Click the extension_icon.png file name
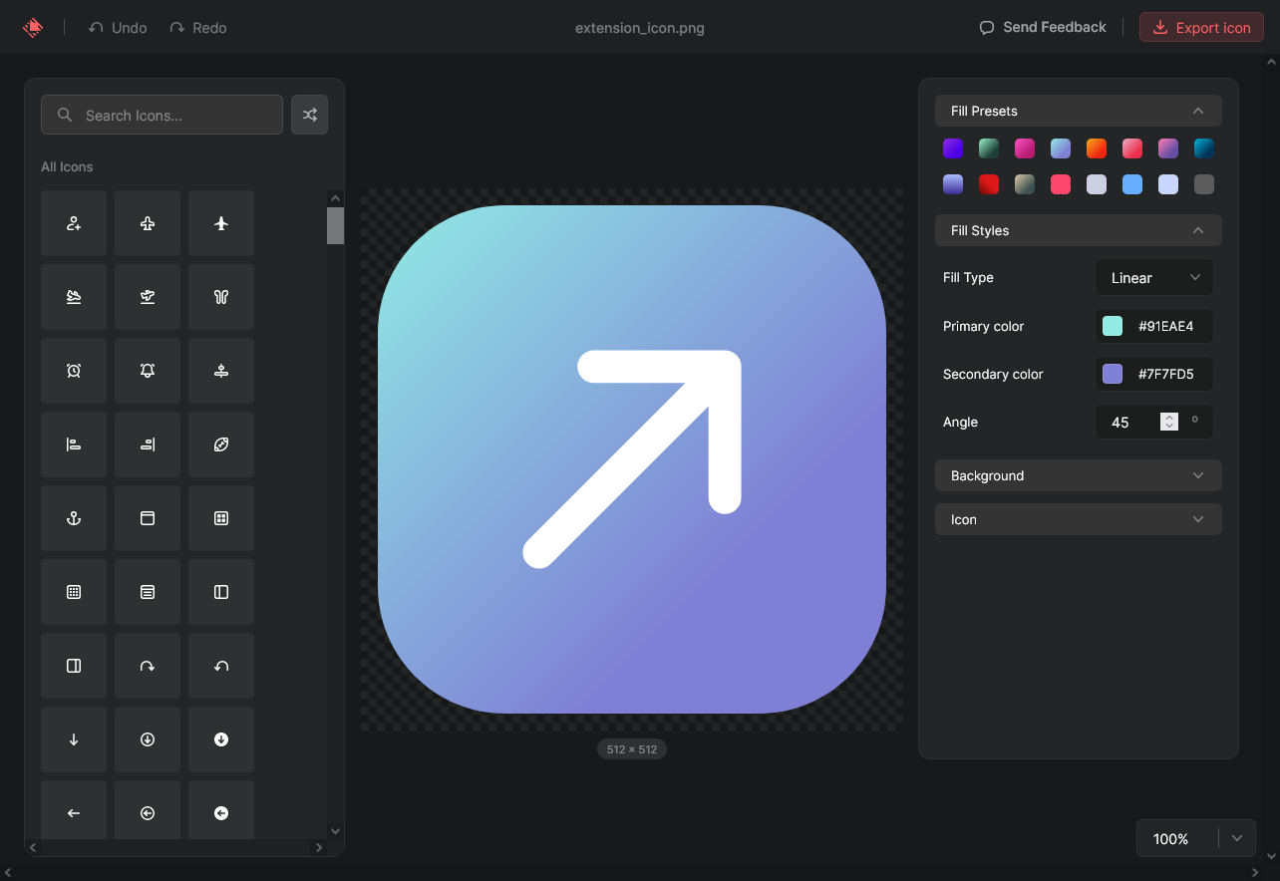The width and height of the screenshot is (1280, 881). point(640,28)
